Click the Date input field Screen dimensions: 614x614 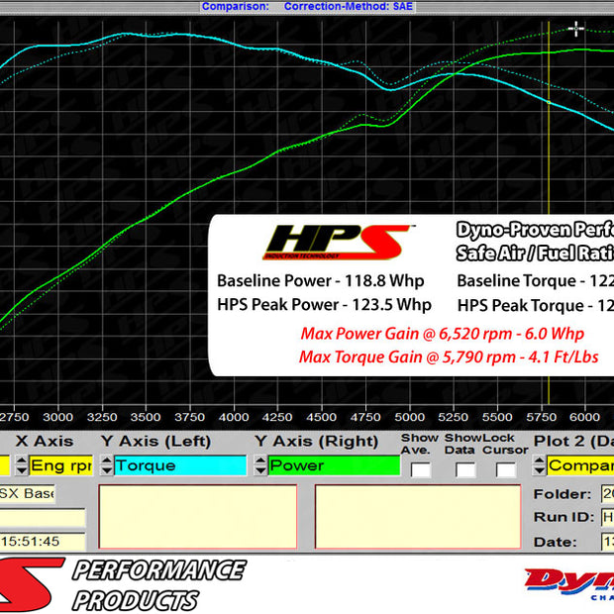tap(607, 542)
